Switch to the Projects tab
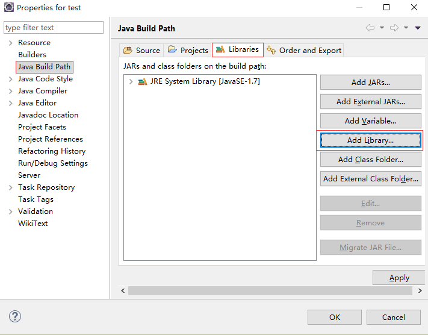The width and height of the screenshot is (428, 335). [188, 50]
